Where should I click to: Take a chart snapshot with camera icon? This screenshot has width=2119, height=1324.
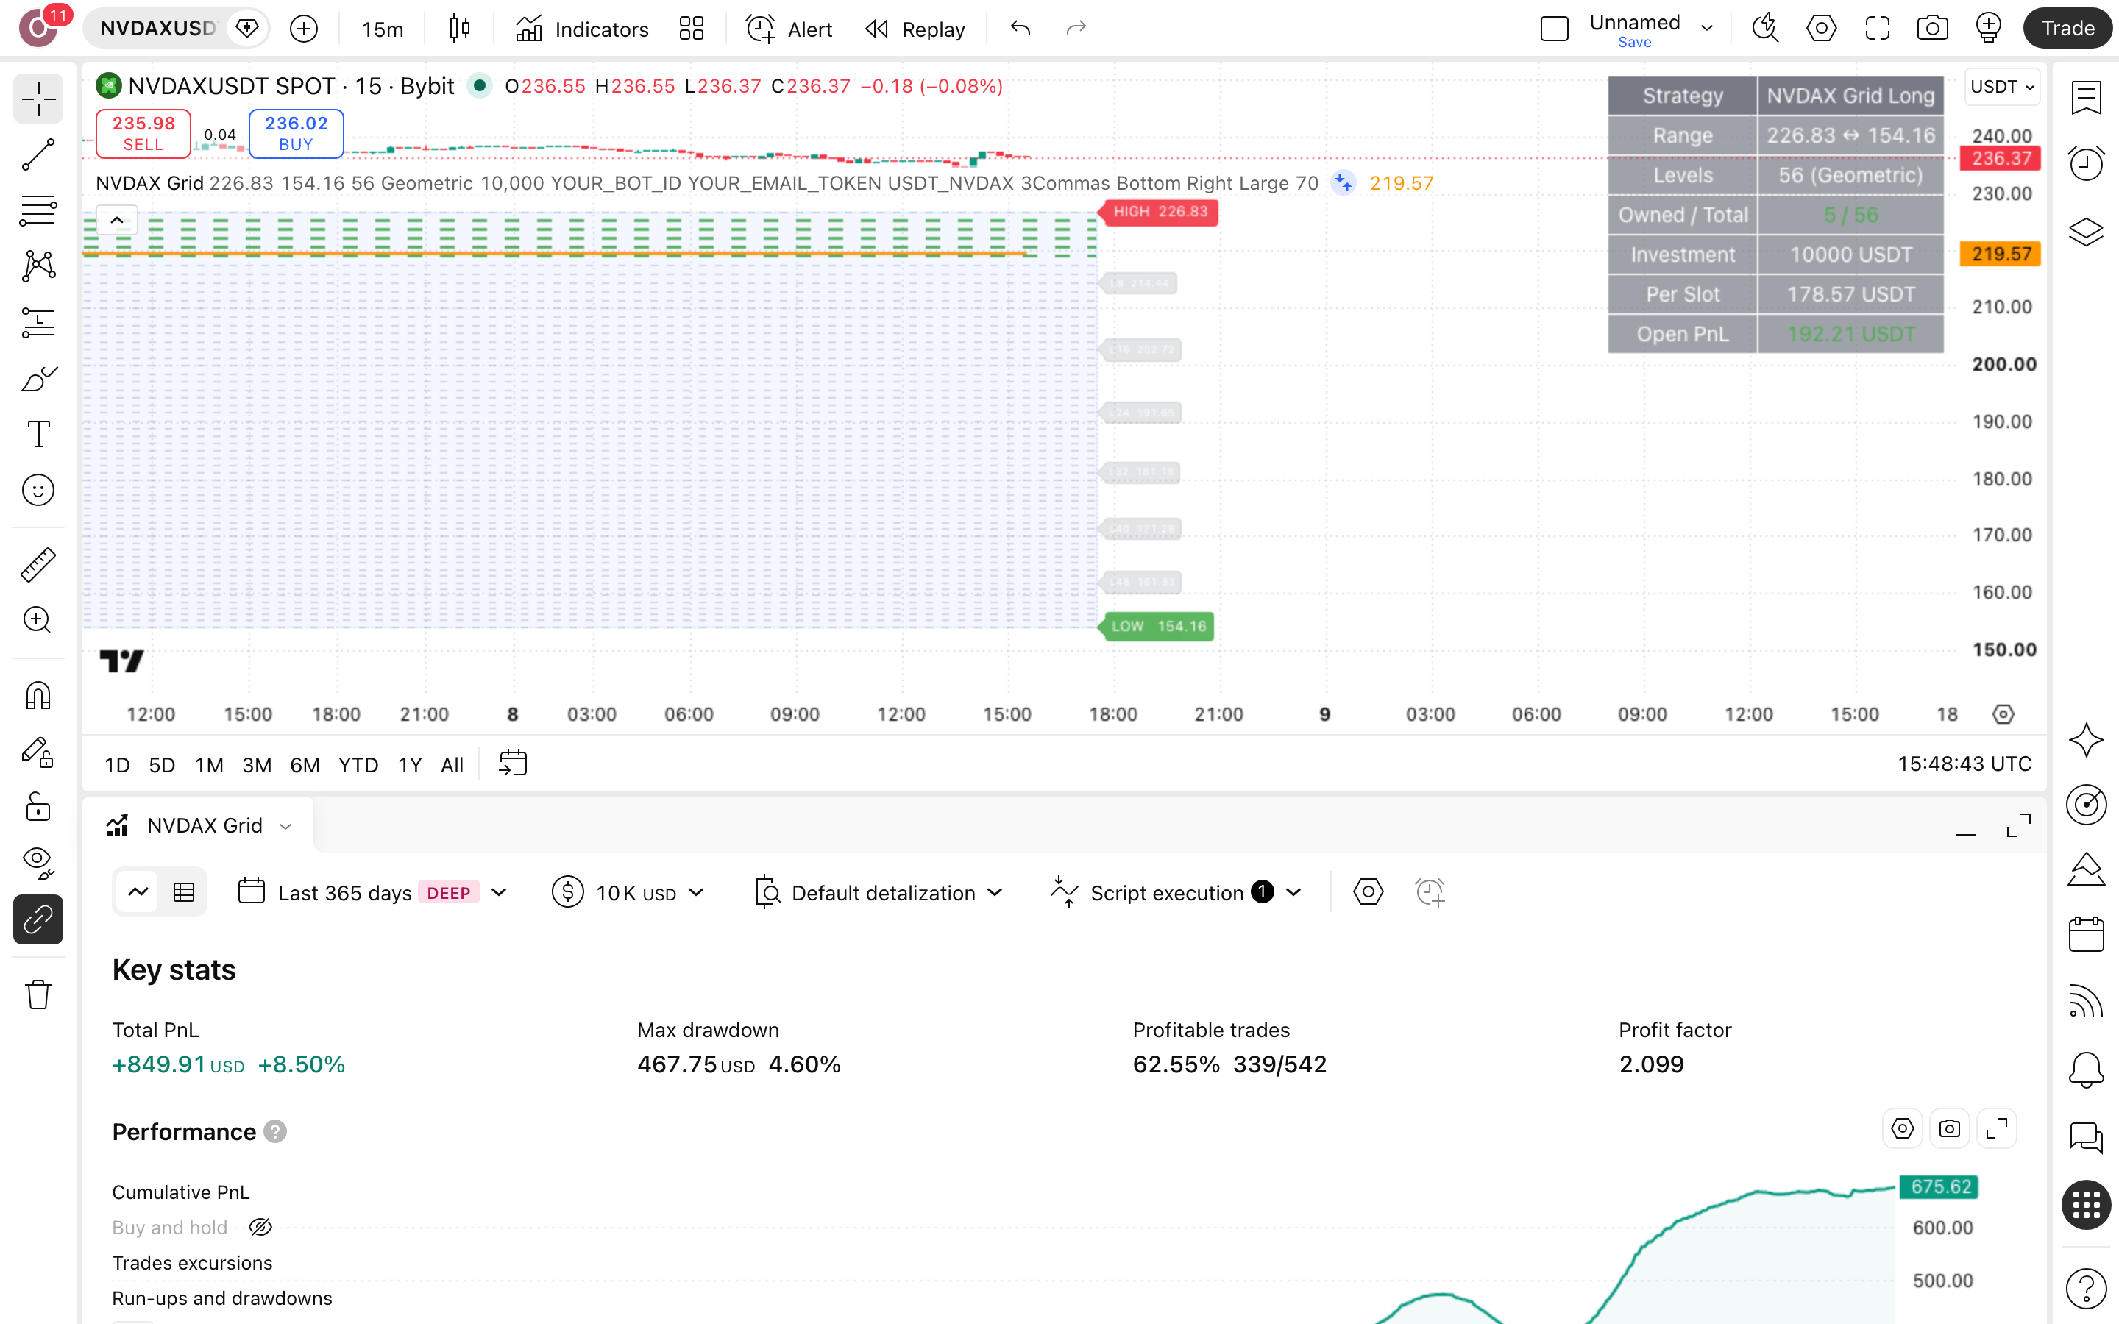(1931, 29)
